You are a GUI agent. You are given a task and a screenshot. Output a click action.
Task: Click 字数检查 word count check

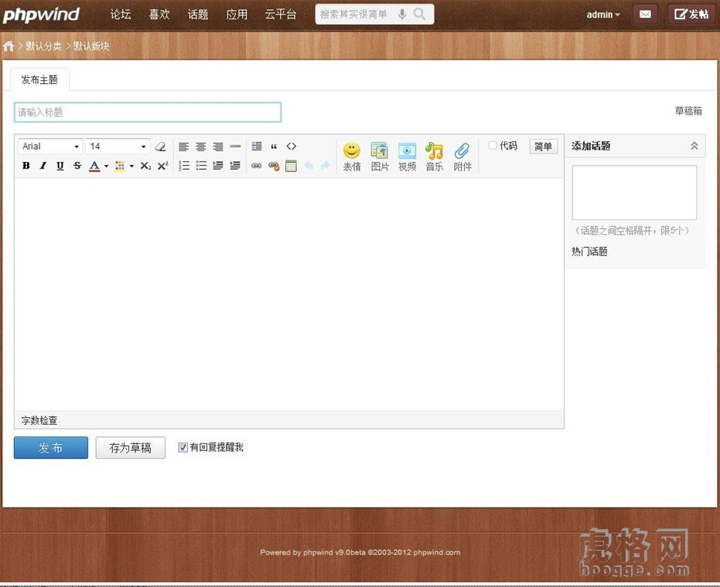pos(39,420)
